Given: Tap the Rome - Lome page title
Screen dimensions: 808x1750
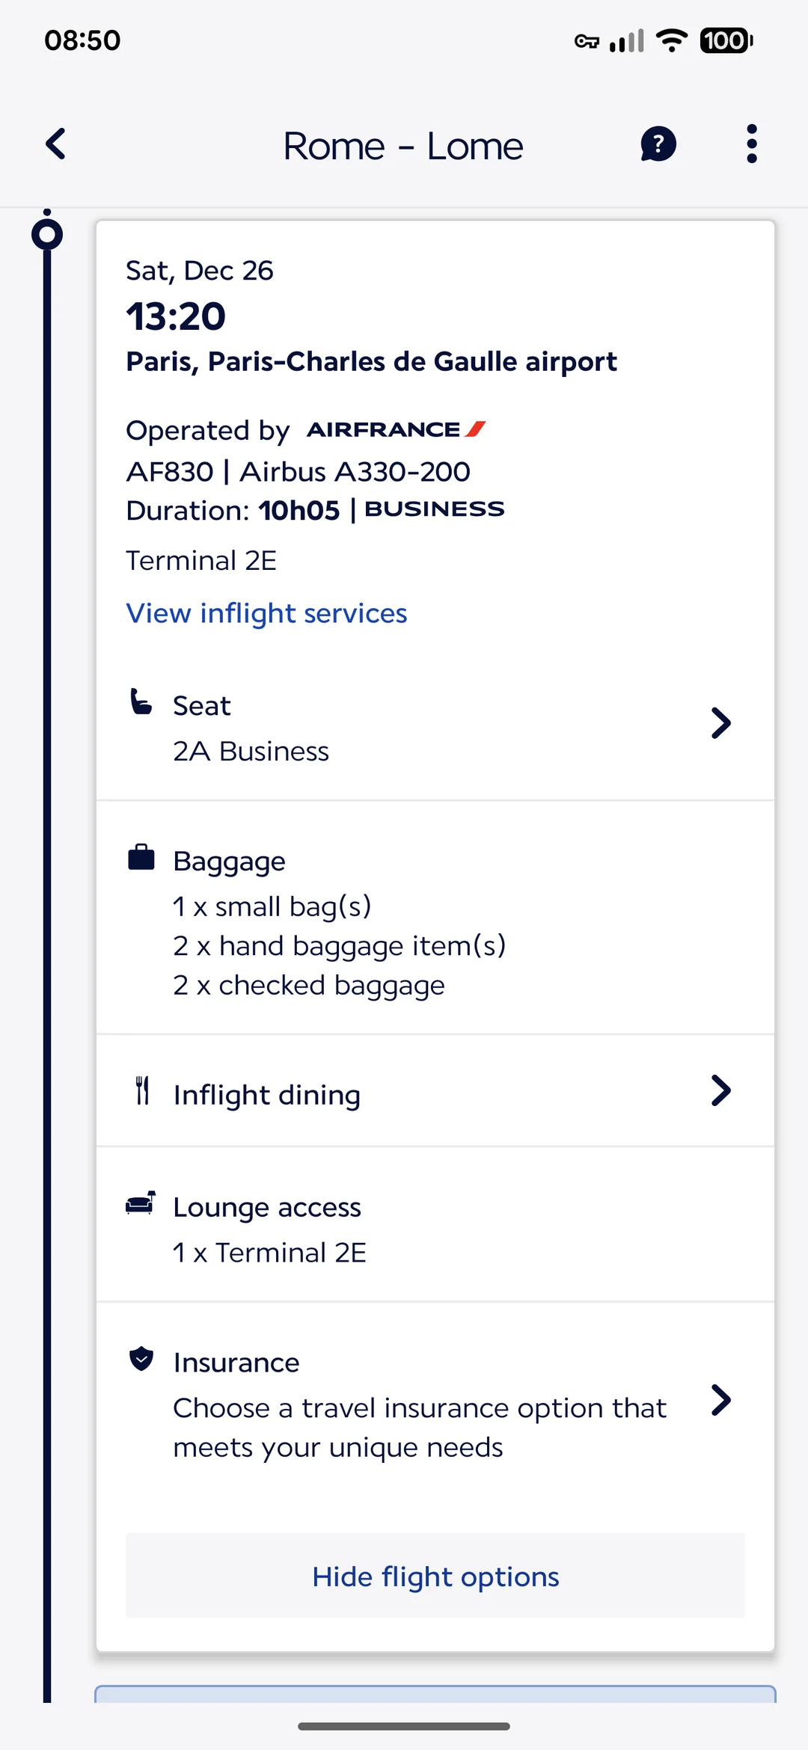Looking at the screenshot, I should click(x=403, y=146).
